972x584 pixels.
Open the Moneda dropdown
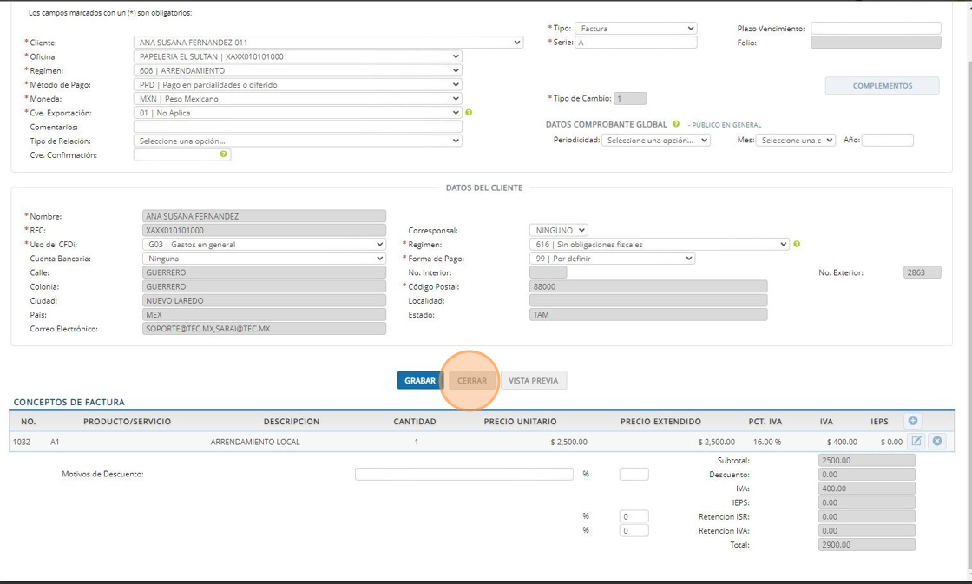click(x=298, y=99)
